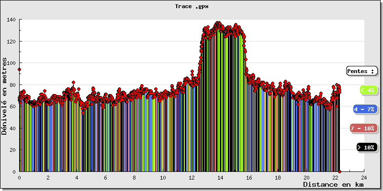This screenshot has width=383, height=191.
Task: Click the isolated first red point near 94 metres
Action: point(19,69)
